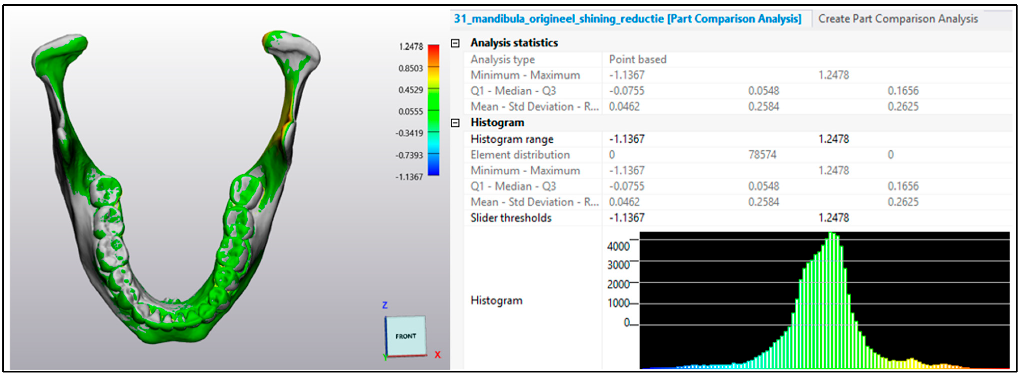Select the Element distribution row
The height and width of the screenshot is (377, 1021).
pyautogui.click(x=520, y=155)
